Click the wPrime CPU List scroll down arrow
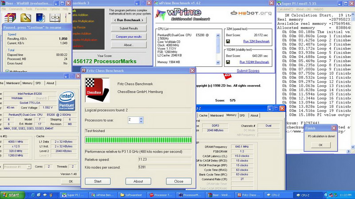Viewport: 355px width, 199px height. coord(218,62)
